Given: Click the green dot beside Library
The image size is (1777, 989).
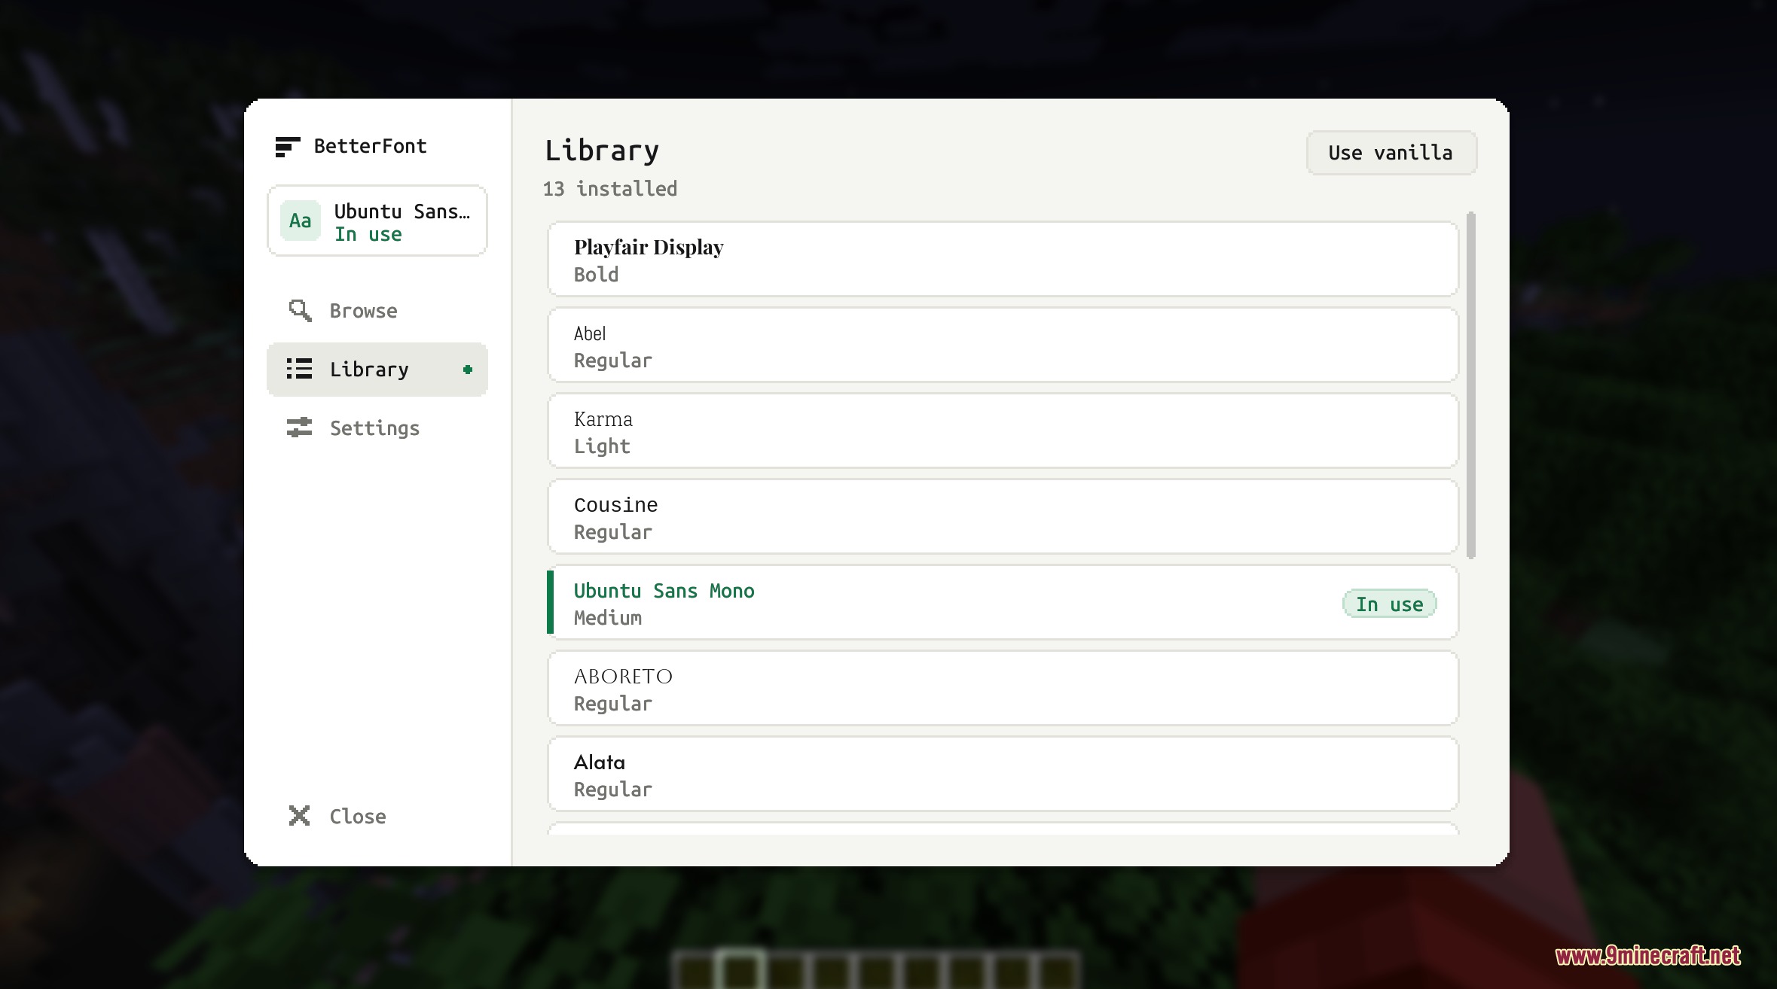Looking at the screenshot, I should (468, 370).
